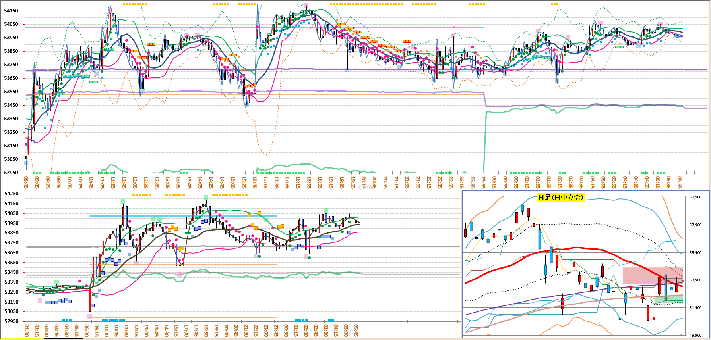
Task: Click the 52950 price label on upper chart axis
Action: [x=11, y=173]
